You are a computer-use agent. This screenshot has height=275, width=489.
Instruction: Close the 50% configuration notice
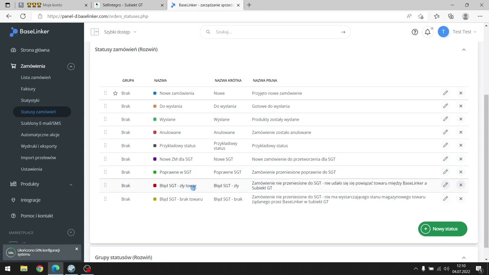point(76,249)
